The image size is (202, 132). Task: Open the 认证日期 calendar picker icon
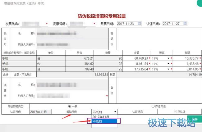click(x=185, y=24)
